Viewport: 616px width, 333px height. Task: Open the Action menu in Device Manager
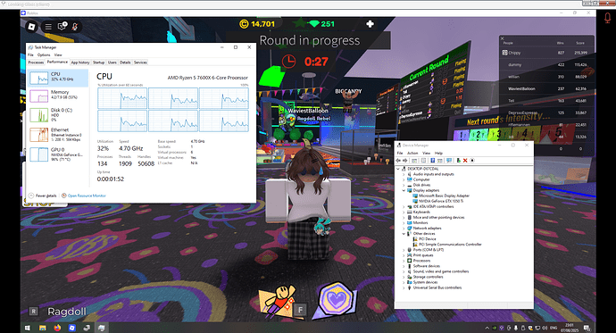coord(412,154)
